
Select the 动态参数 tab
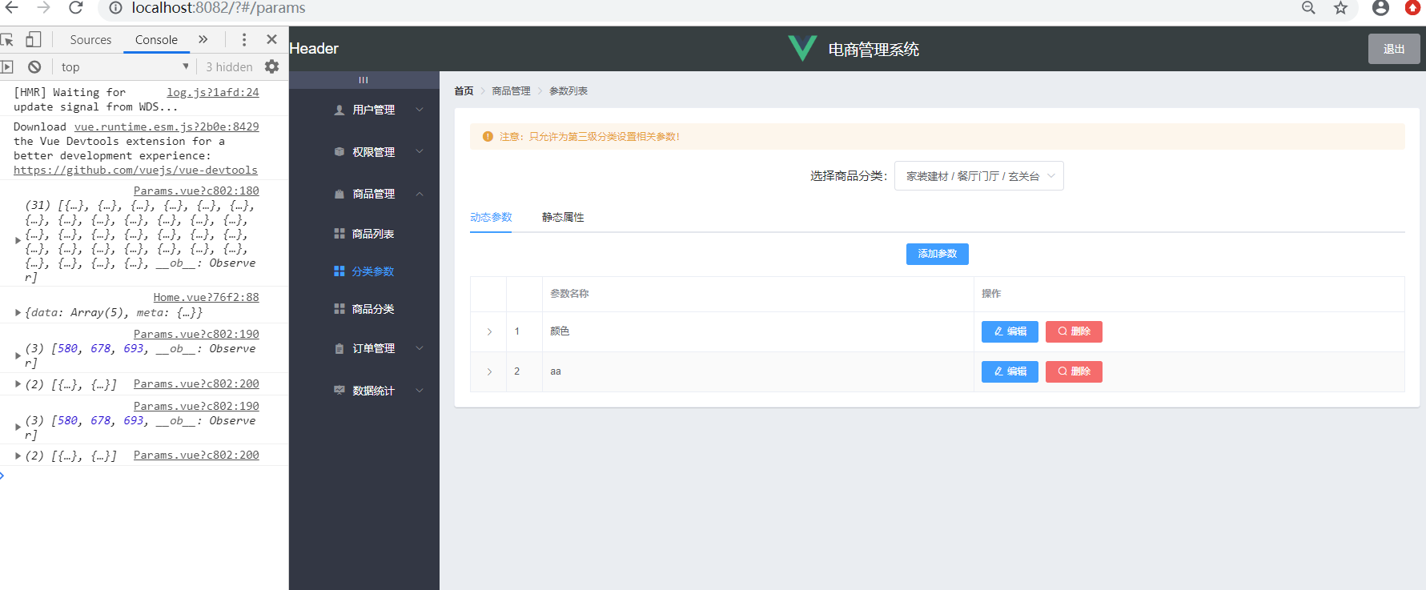pos(491,217)
